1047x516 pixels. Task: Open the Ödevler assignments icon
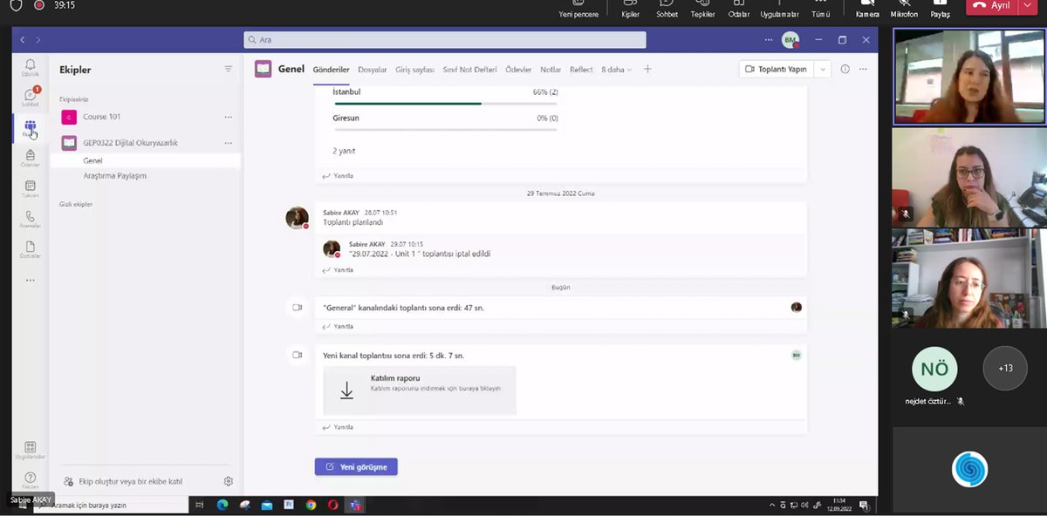point(31,158)
